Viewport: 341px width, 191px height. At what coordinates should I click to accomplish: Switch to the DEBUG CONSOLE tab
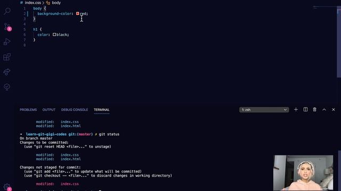tap(75, 110)
